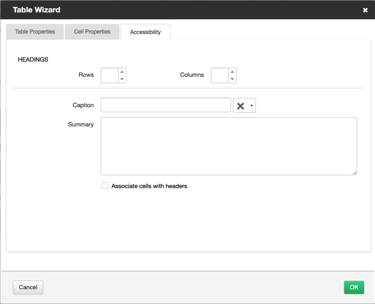This screenshot has height=304, width=375.
Task: Clear the Caption field with the X icon
Action: click(x=241, y=105)
